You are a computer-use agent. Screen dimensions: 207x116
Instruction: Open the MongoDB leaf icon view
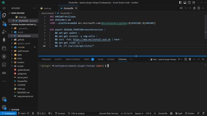[4, 40]
